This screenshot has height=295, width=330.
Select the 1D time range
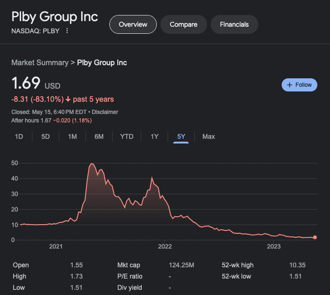19,136
